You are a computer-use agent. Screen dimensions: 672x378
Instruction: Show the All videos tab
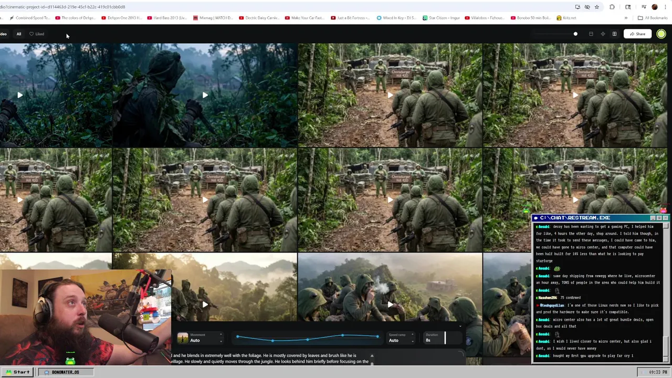pos(19,34)
